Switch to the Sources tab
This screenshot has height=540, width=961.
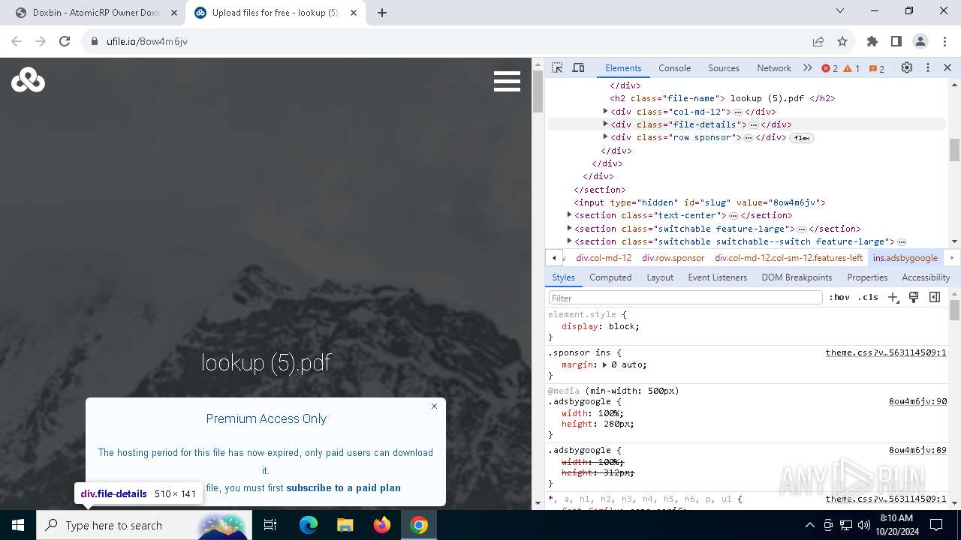pos(724,68)
